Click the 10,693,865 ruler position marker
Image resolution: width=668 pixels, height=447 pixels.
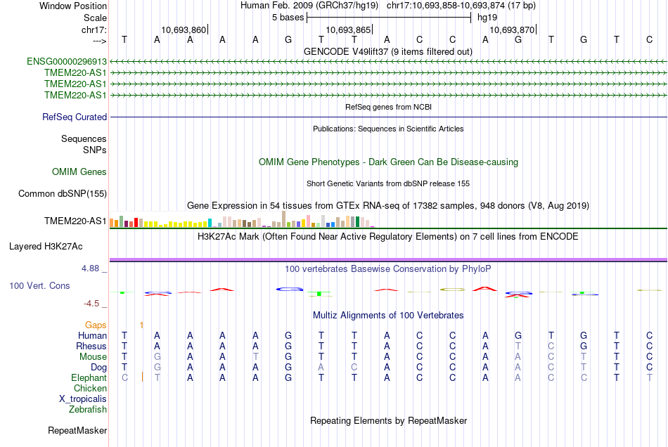tap(349, 30)
